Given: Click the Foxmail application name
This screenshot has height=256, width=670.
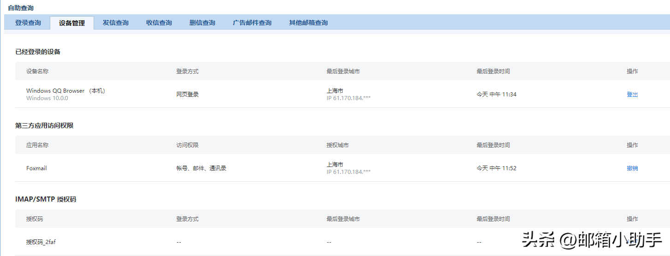Looking at the screenshot, I should tap(36, 168).
